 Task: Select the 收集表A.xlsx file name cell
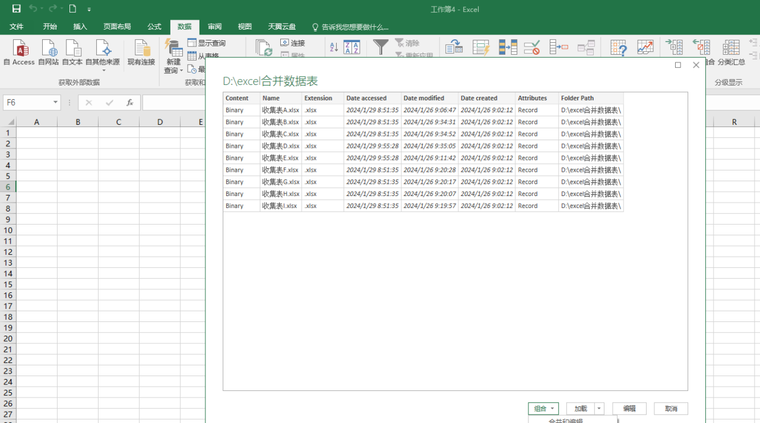coord(281,110)
